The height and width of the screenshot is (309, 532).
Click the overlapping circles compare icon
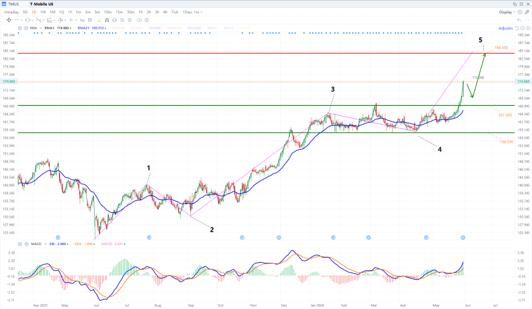139,20
